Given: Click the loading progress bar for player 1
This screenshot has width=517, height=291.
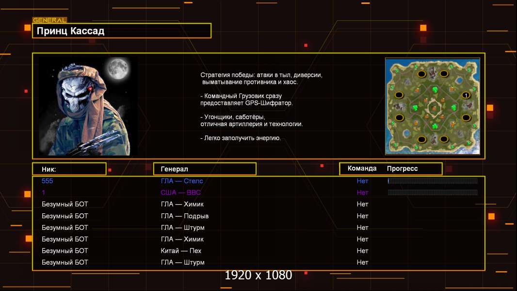Looking at the screenshot, I should [x=433, y=193].
